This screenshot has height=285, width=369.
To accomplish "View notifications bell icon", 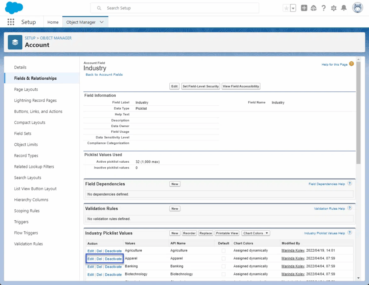I will click(x=344, y=8).
